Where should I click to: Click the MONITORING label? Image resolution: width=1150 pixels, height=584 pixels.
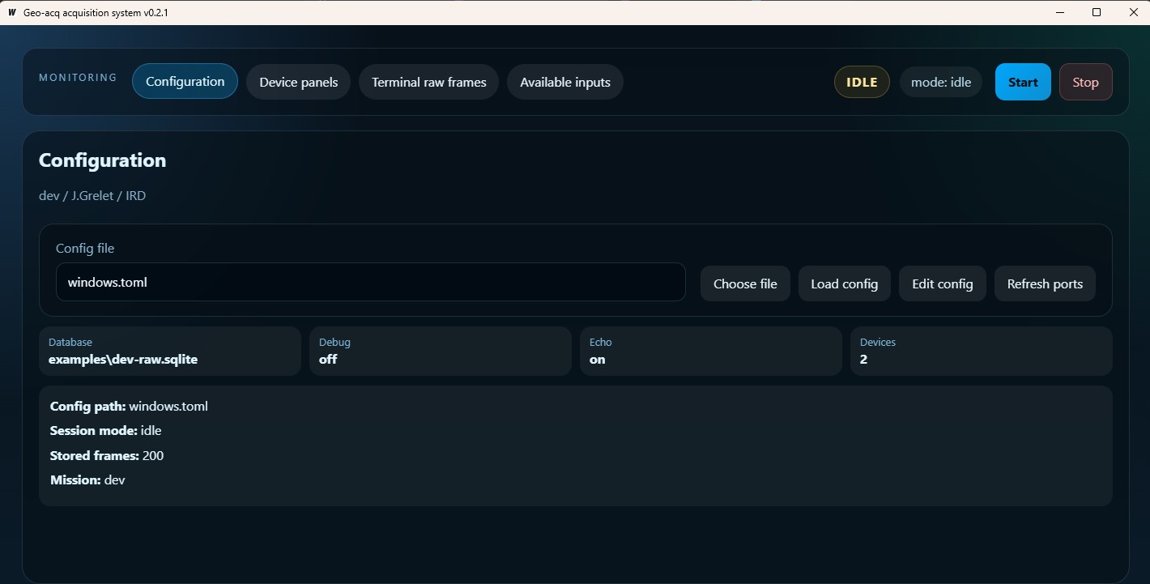click(x=78, y=78)
